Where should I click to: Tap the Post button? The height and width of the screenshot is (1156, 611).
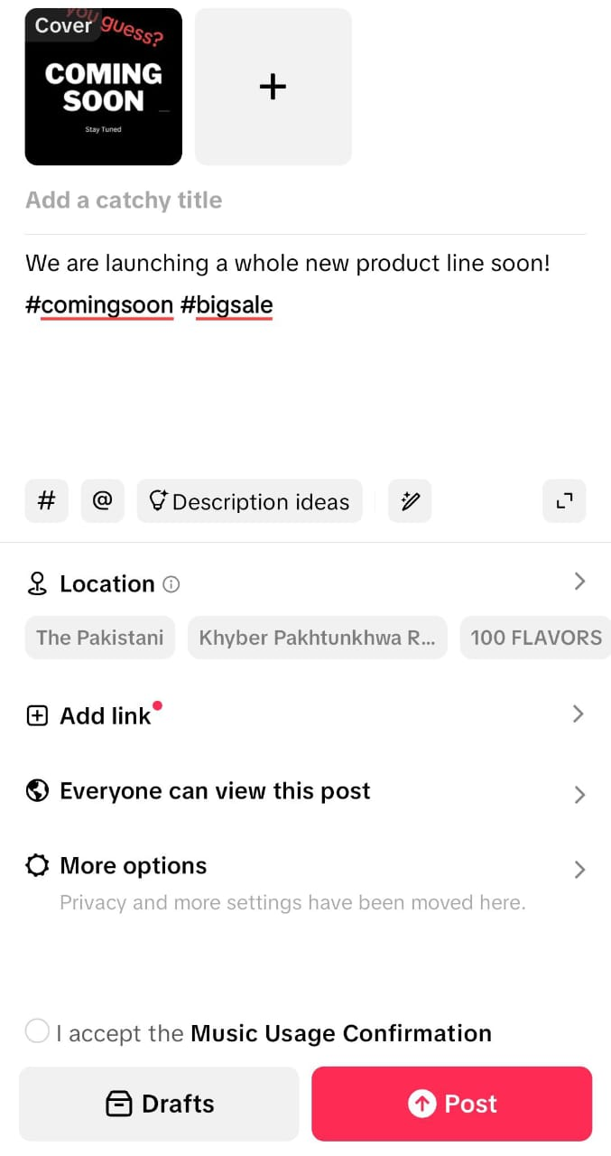pos(451,1104)
